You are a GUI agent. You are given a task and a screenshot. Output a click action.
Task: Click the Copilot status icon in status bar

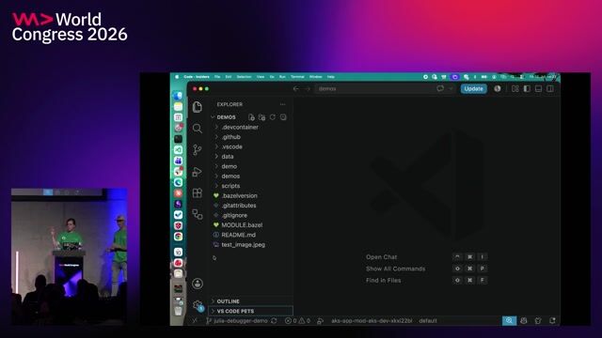click(x=524, y=321)
